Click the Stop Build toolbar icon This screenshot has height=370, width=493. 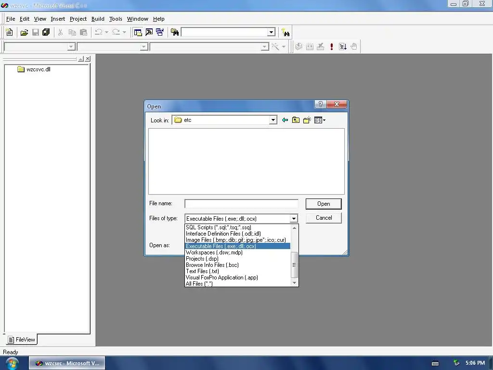(x=321, y=47)
